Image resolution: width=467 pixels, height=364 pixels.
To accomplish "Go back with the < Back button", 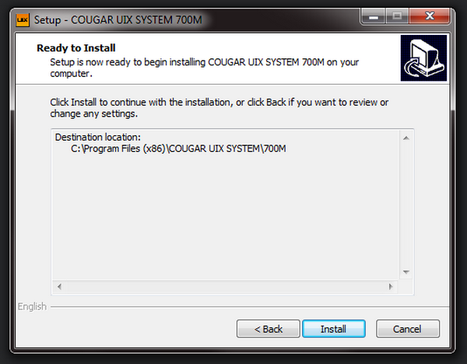I will pos(269,329).
